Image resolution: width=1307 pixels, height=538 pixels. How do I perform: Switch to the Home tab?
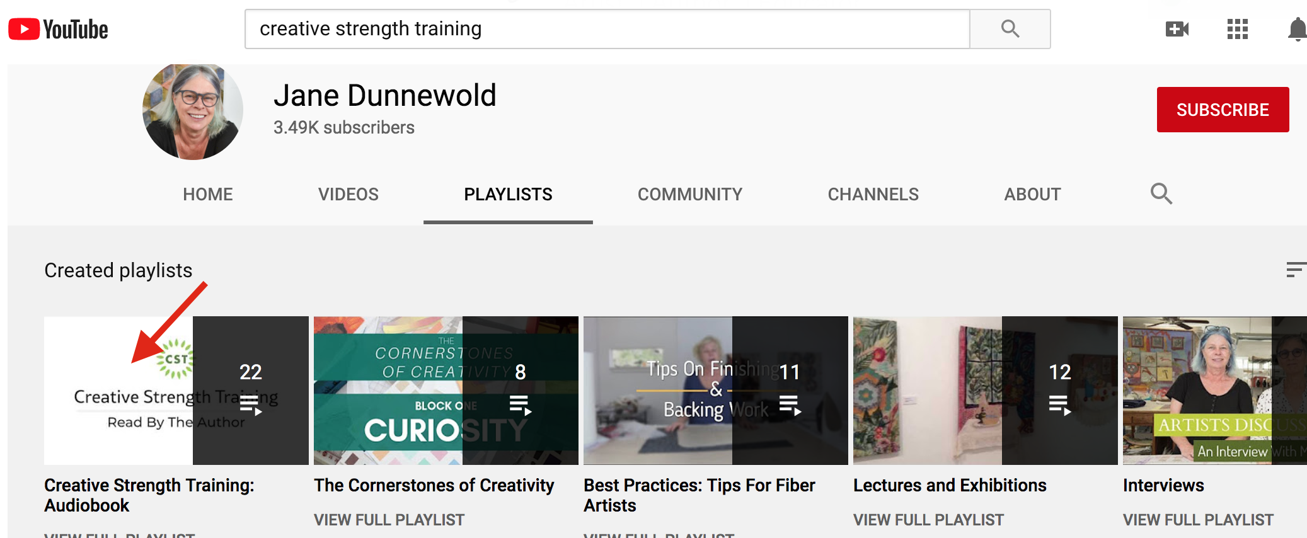(x=208, y=194)
